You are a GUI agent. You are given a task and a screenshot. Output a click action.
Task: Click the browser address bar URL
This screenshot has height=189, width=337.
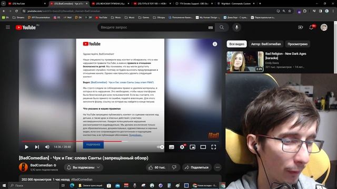64,11
